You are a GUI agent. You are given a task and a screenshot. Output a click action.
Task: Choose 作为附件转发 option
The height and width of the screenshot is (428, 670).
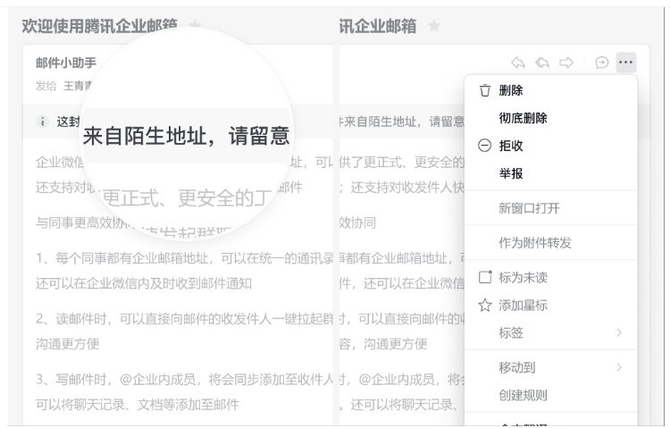click(x=534, y=243)
